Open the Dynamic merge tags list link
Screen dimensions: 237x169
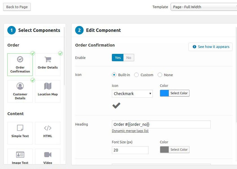tap(130, 131)
